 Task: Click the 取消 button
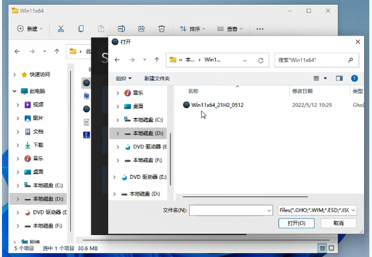click(339, 224)
